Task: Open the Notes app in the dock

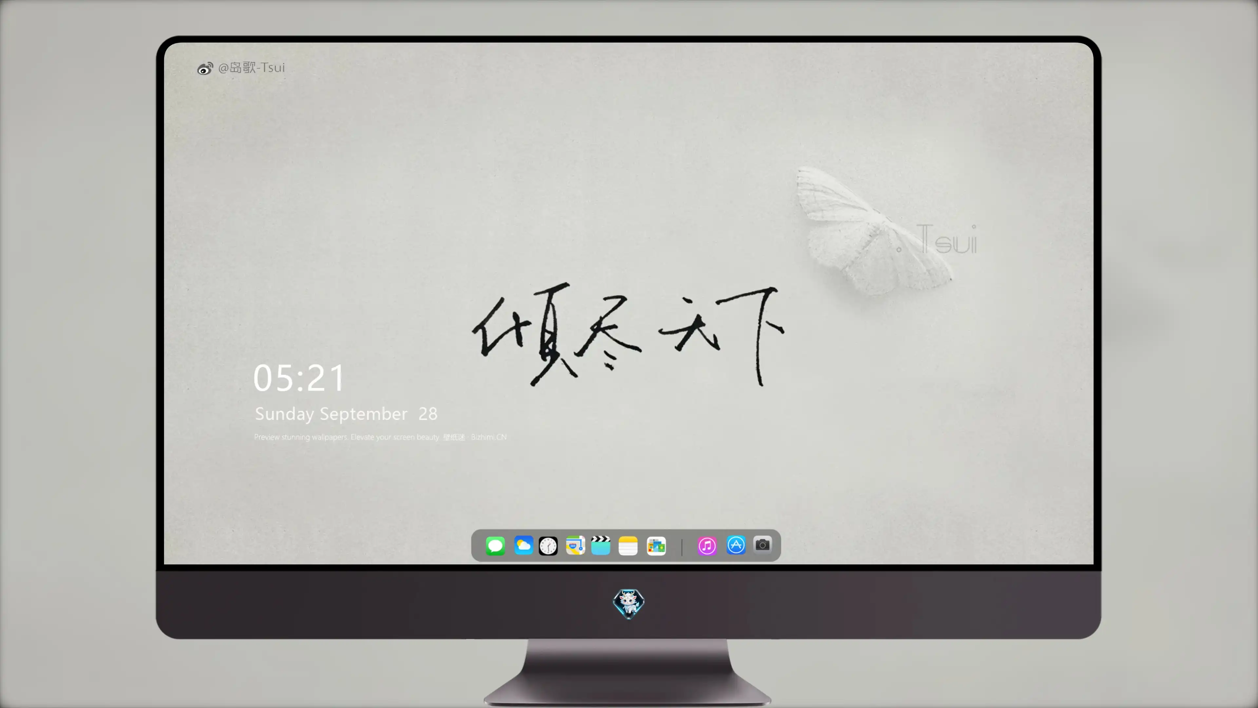Action: (x=628, y=546)
